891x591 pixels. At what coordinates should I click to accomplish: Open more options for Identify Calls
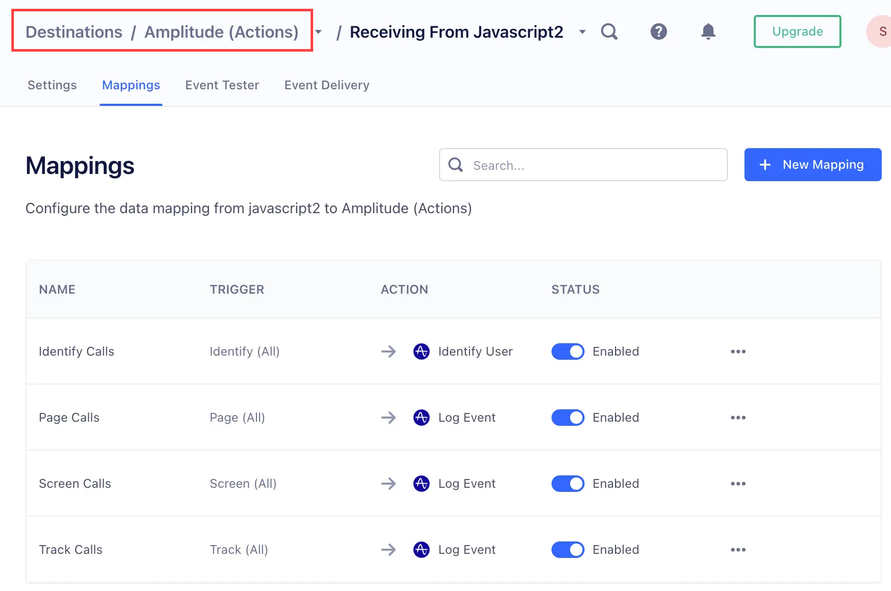click(x=738, y=352)
